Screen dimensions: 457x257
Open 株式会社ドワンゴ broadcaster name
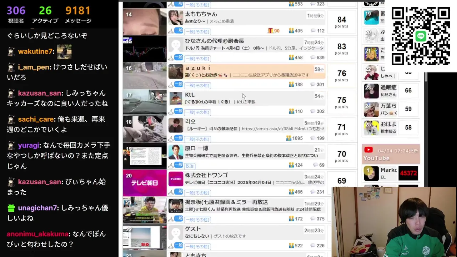click(206, 175)
